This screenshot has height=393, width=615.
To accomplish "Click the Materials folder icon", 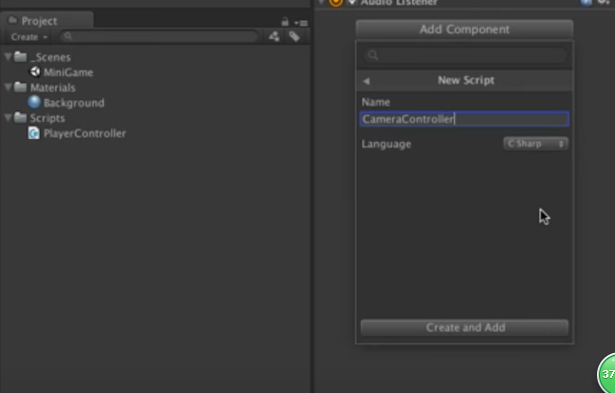I will point(20,87).
